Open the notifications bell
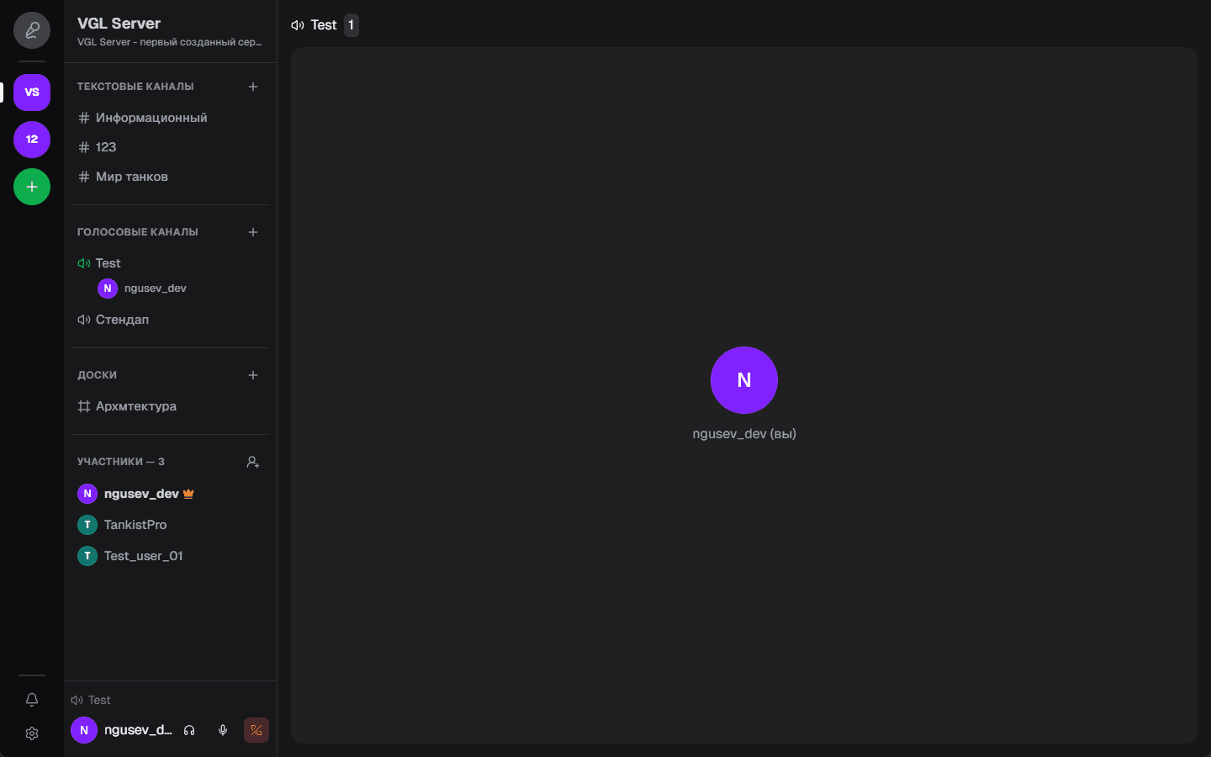 [32, 700]
